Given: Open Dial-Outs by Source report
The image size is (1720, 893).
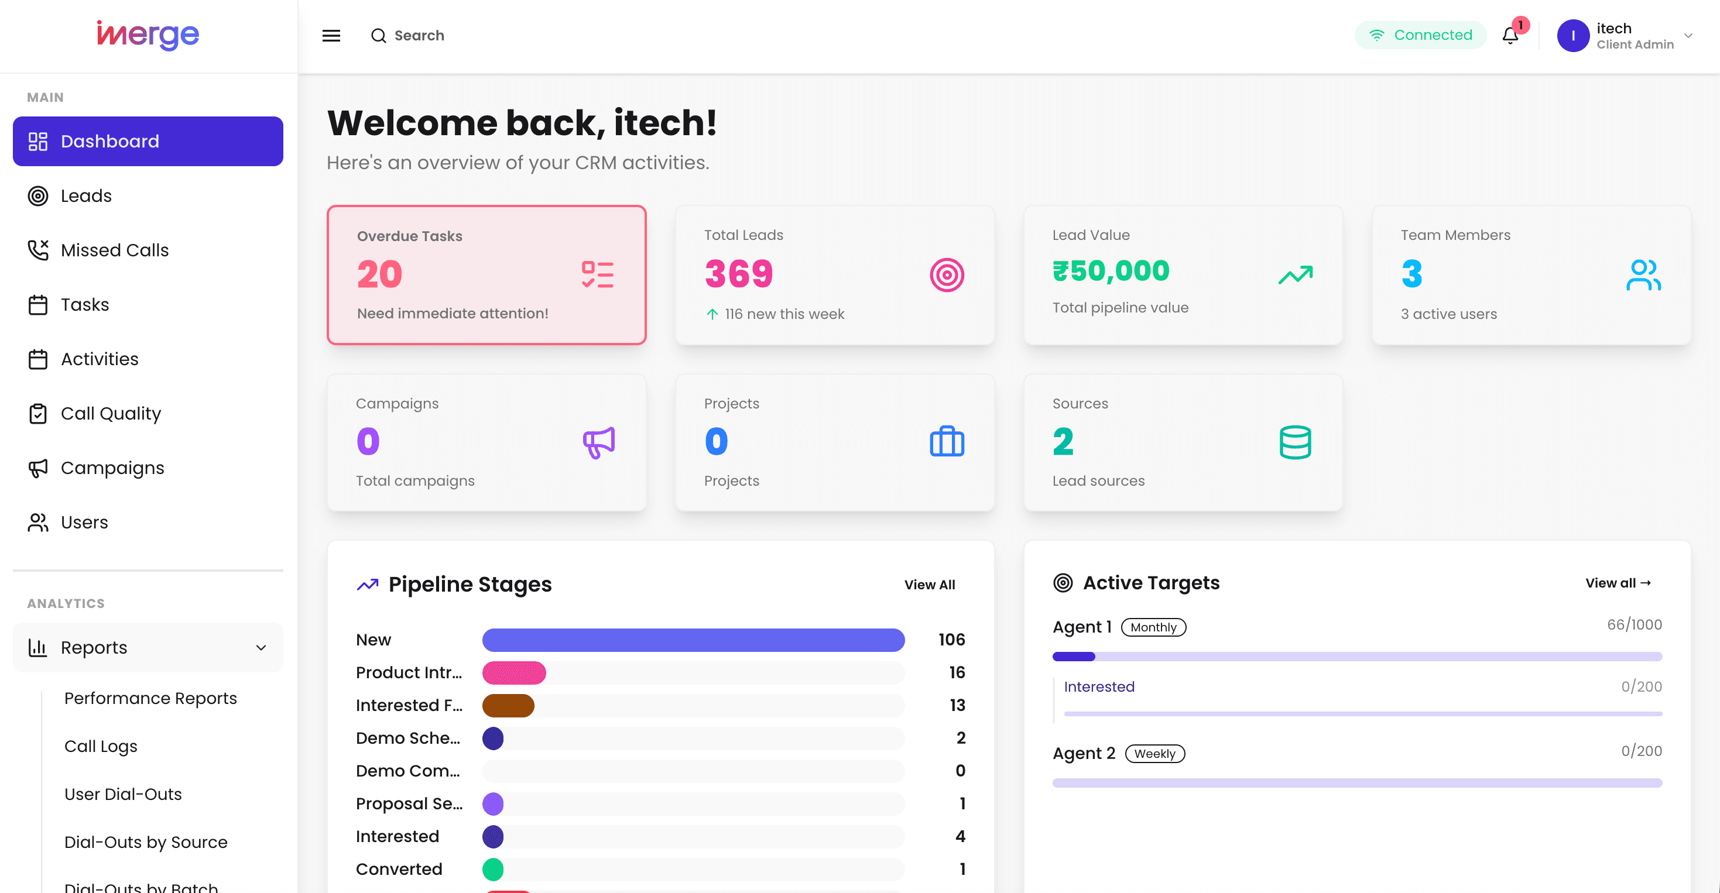Looking at the screenshot, I should pyautogui.click(x=146, y=842).
